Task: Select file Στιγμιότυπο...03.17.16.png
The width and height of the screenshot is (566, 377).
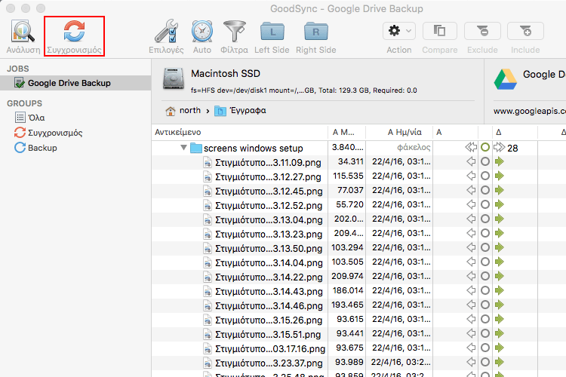Action: (x=270, y=349)
